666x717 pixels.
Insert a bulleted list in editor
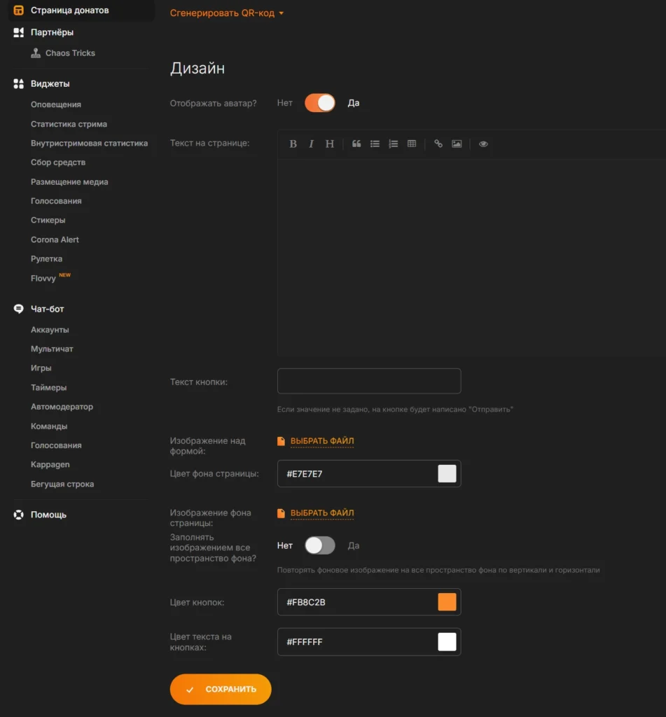tap(375, 144)
